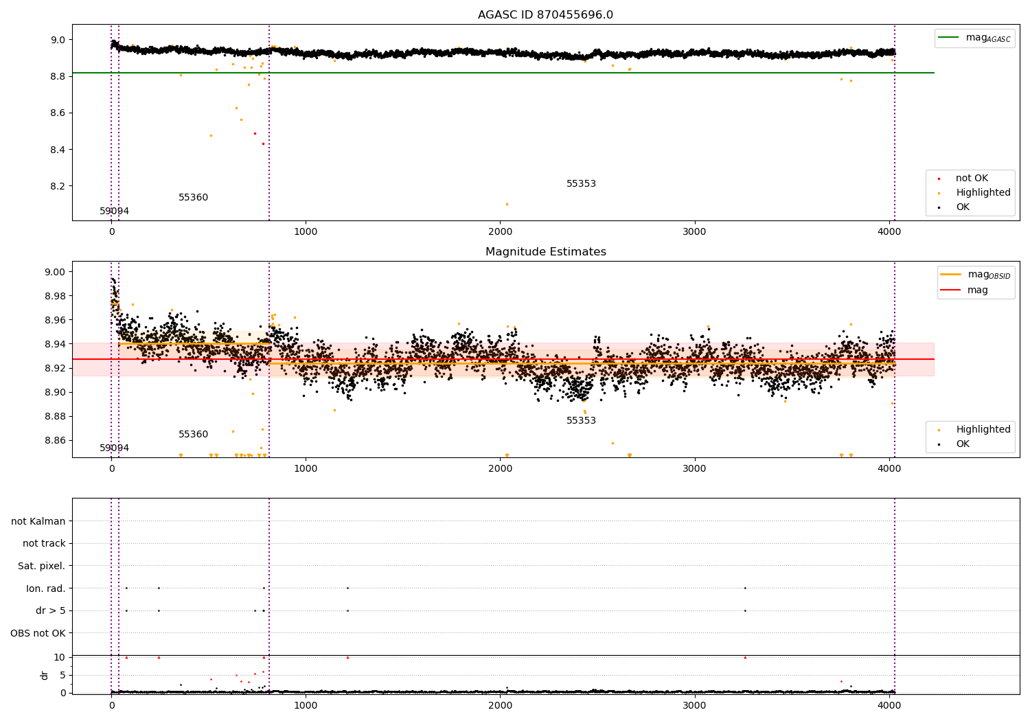Select label 55360 in Magnitude Estimates plot
This screenshot has width=1030, height=721.
[193, 435]
